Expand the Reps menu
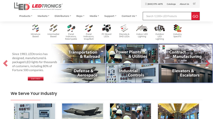Viewport: 213px width, 119px height. click(80, 16)
